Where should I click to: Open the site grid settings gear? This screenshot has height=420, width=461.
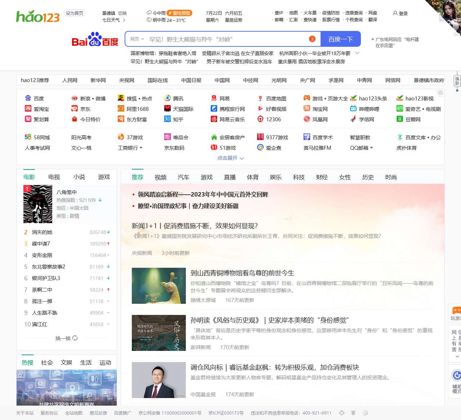[x=440, y=93]
